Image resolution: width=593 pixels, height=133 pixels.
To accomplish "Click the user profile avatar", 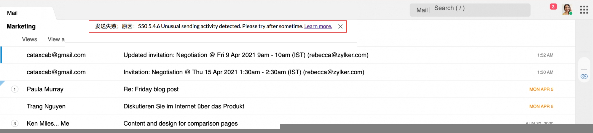I will (x=567, y=9).
